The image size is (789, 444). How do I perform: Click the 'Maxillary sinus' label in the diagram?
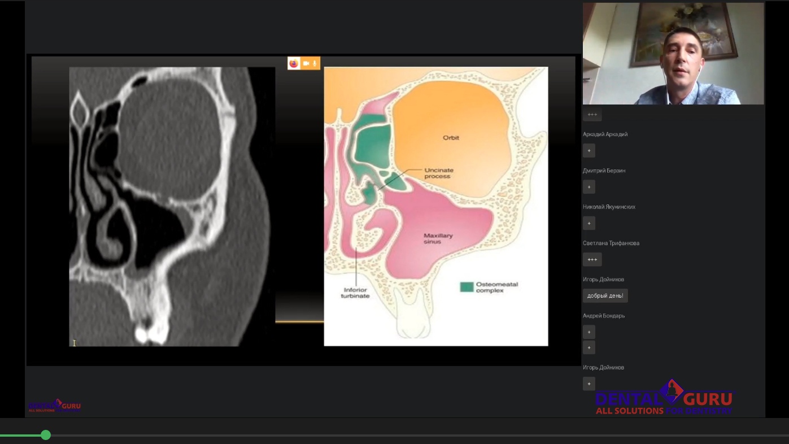pyautogui.click(x=438, y=238)
